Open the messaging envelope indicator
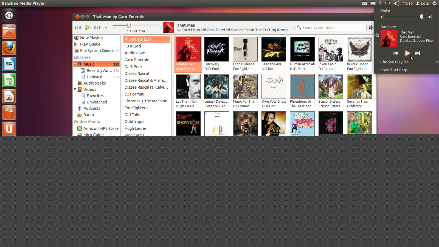439x247 pixels. 364,3
